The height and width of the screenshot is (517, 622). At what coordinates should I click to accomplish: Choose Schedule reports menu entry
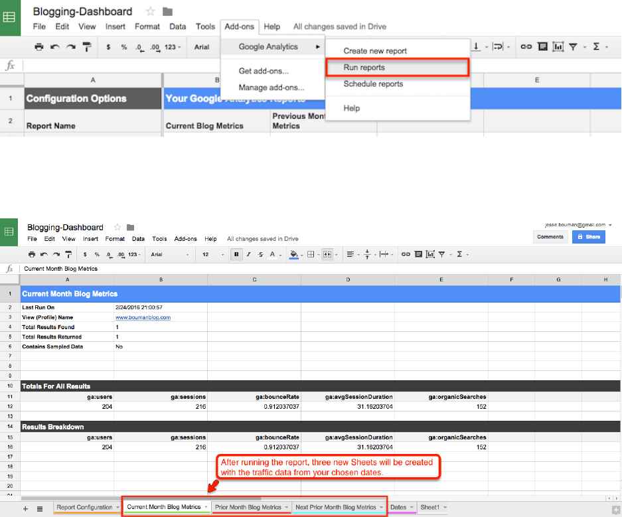pyautogui.click(x=397, y=84)
